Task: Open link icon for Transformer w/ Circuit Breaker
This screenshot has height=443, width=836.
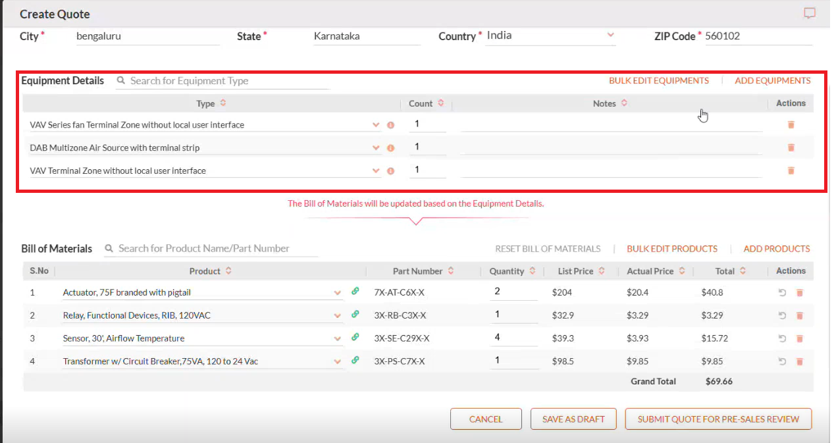Action: pyautogui.click(x=355, y=360)
